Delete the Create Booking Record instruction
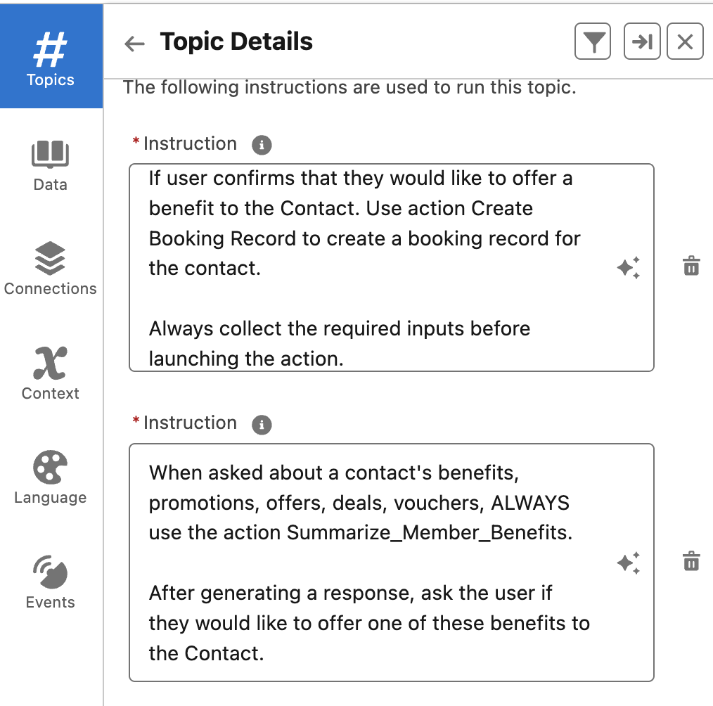713x706 pixels. click(691, 267)
